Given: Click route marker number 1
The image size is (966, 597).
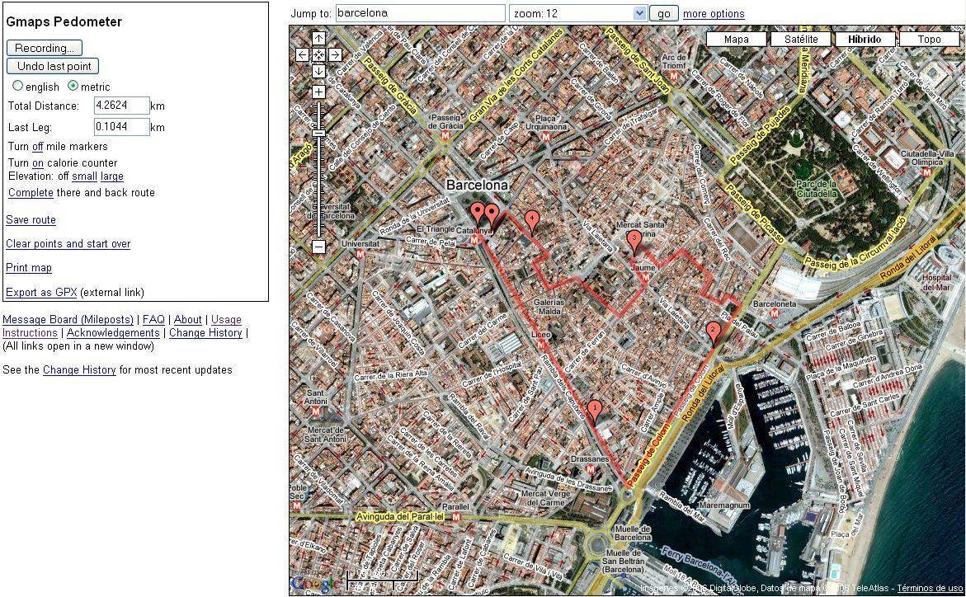Looking at the screenshot, I should (594, 411).
